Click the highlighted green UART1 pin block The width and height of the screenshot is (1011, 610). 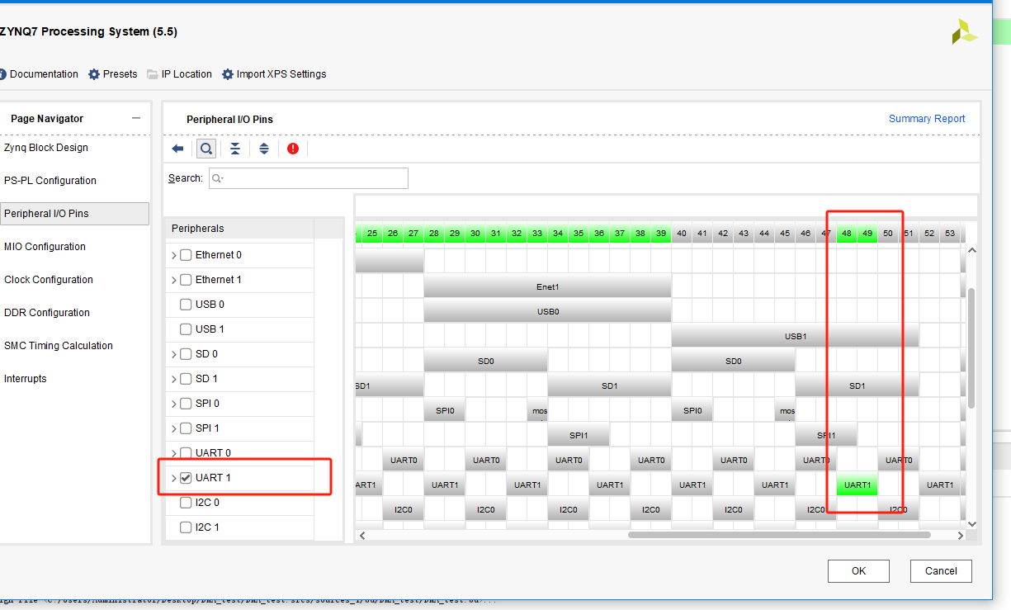click(x=857, y=485)
